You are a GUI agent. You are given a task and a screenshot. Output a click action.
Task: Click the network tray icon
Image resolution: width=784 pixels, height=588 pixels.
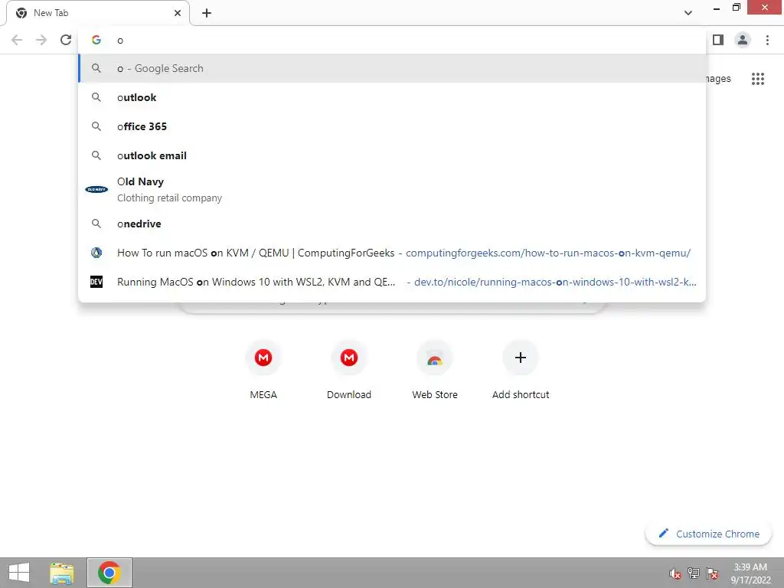694,573
